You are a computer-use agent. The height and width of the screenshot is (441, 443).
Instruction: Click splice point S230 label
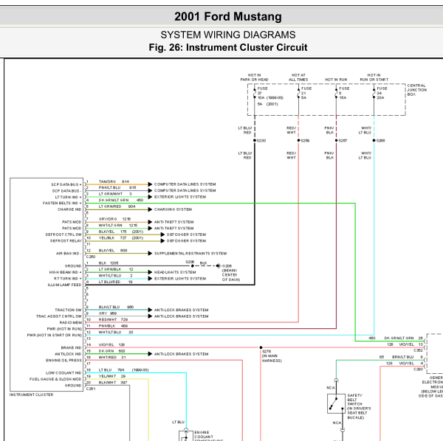(x=261, y=141)
